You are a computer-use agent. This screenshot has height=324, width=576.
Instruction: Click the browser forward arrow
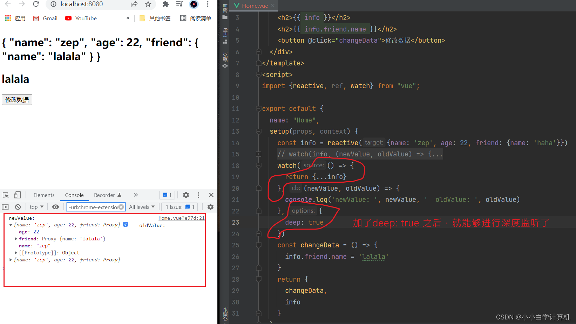[x=22, y=4]
